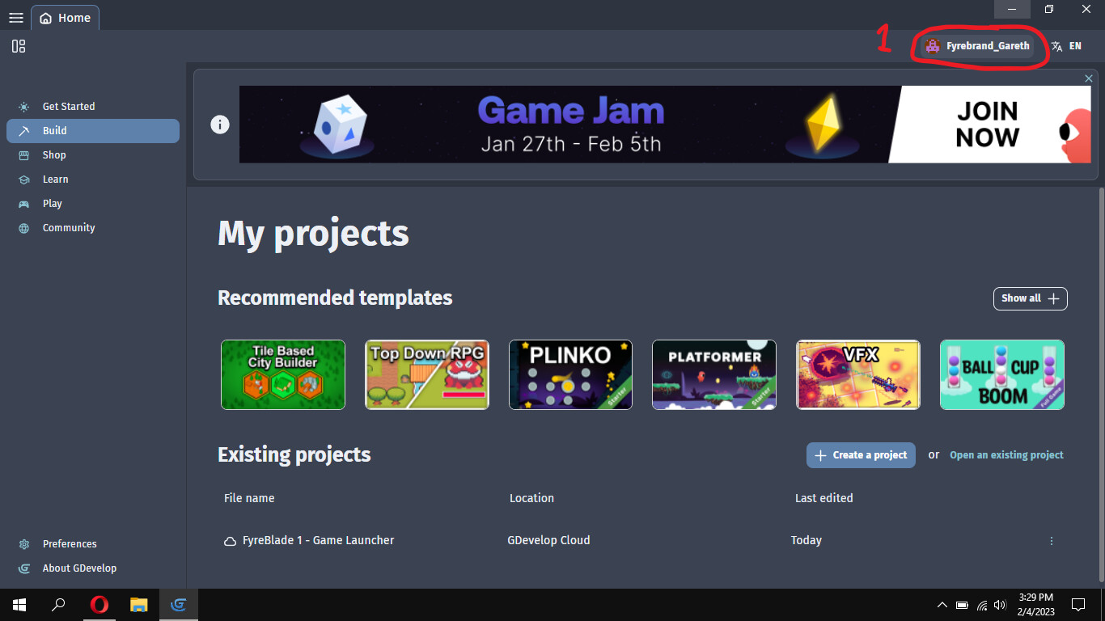
Task: Click Open an existing project link
Action: tap(1006, 455)
